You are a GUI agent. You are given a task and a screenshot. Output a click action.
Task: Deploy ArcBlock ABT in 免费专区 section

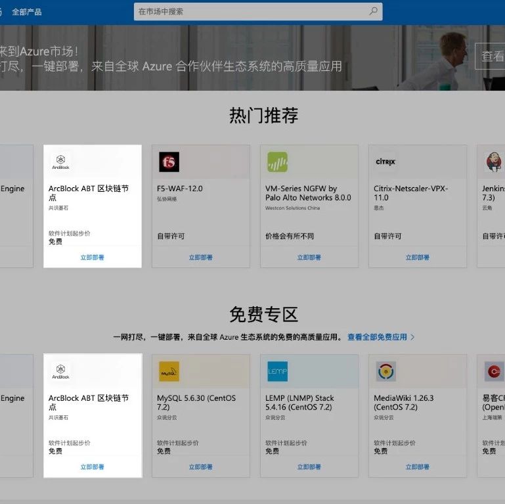tap(92, 467)
